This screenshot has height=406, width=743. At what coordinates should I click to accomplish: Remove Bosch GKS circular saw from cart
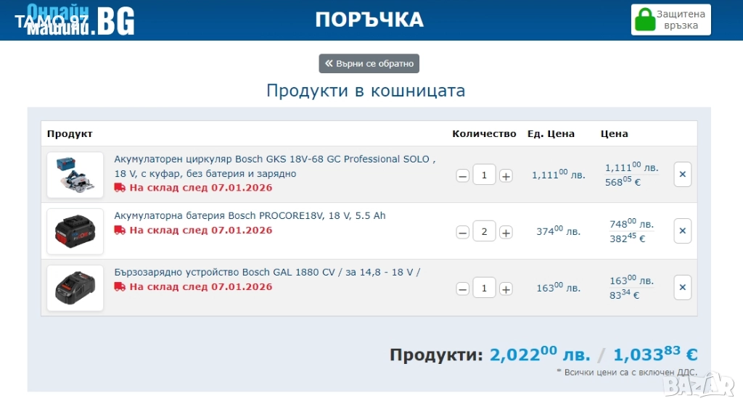tap(682, 175)
